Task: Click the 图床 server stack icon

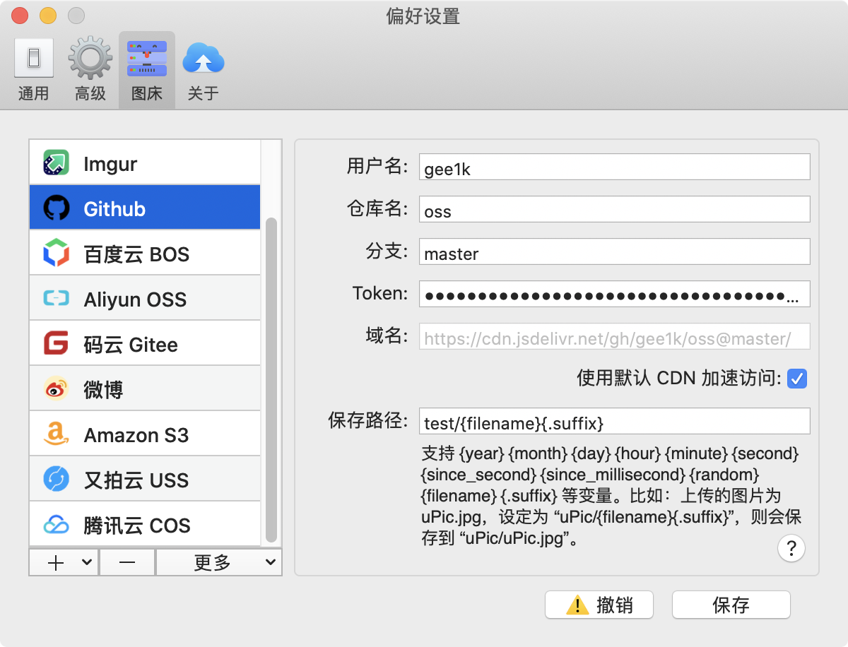Action: [146, 58]
